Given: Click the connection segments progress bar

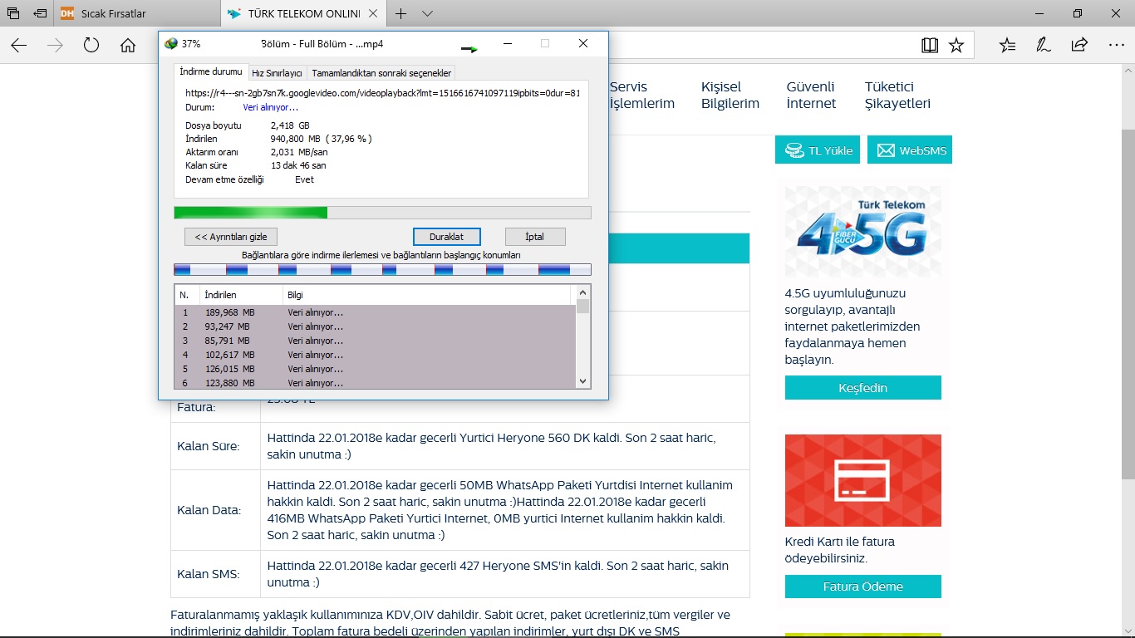Looking at the screenshot, I should tap(382, 270).
